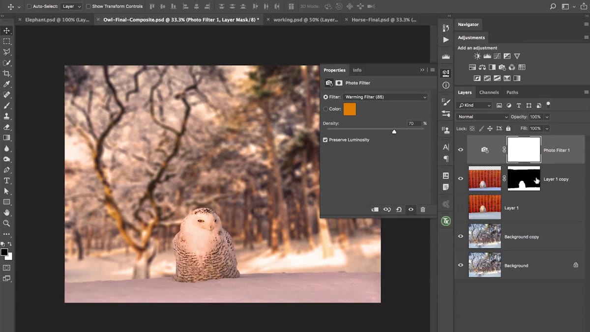The image size is (590, 332).
Task: Select the Move tool
Action: point(7,30)
